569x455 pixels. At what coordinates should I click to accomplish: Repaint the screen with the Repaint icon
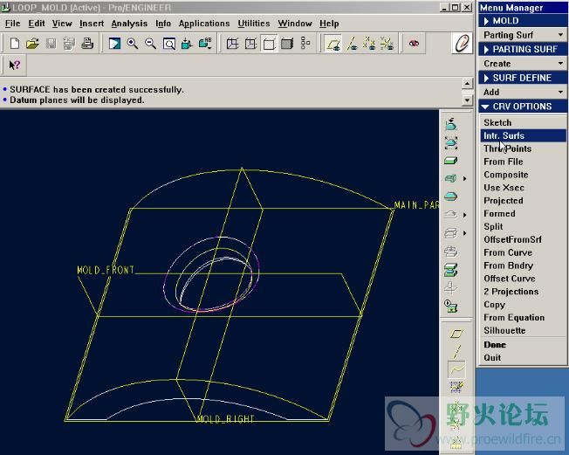(114, 44)
